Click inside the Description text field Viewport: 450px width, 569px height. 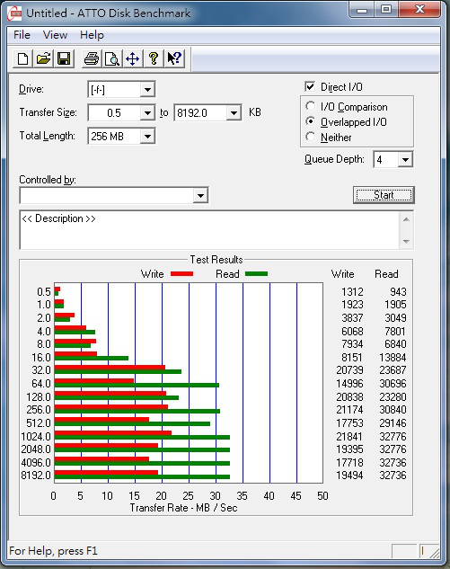point(209,230)
